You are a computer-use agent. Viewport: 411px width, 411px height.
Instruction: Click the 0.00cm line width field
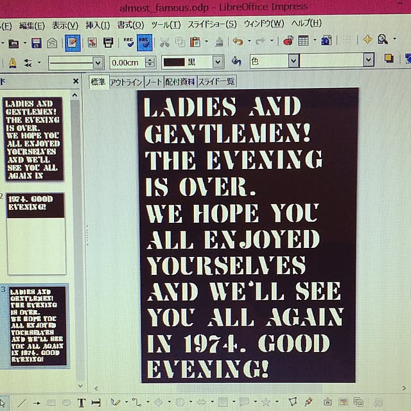[128, 62]
